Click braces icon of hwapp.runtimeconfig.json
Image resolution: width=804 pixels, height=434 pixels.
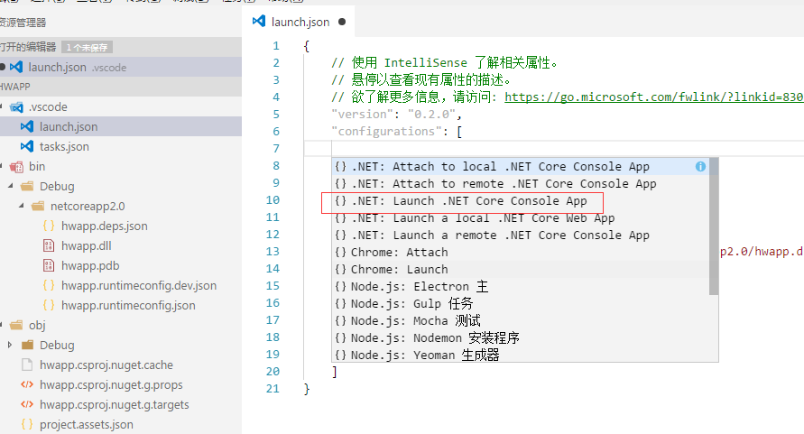[49, 305]
